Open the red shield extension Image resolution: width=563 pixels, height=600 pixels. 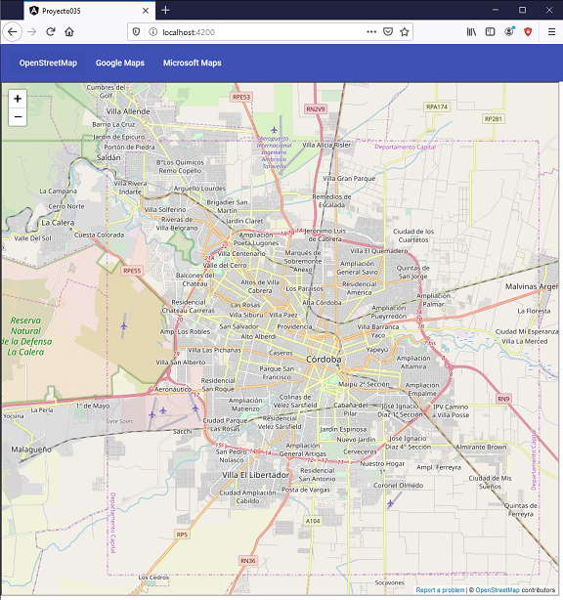tap(528, 32)
